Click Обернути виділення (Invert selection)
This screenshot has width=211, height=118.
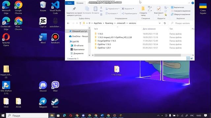(x=181, y=14)
